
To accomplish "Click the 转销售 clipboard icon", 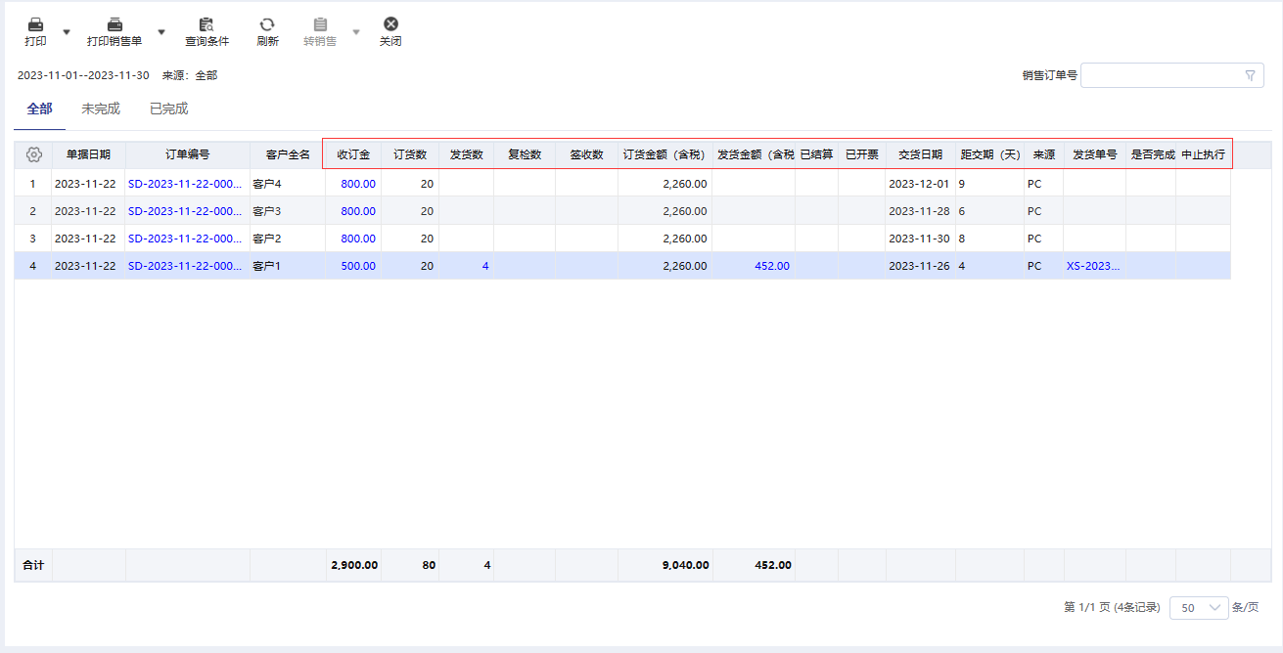I will click(320, 24).
